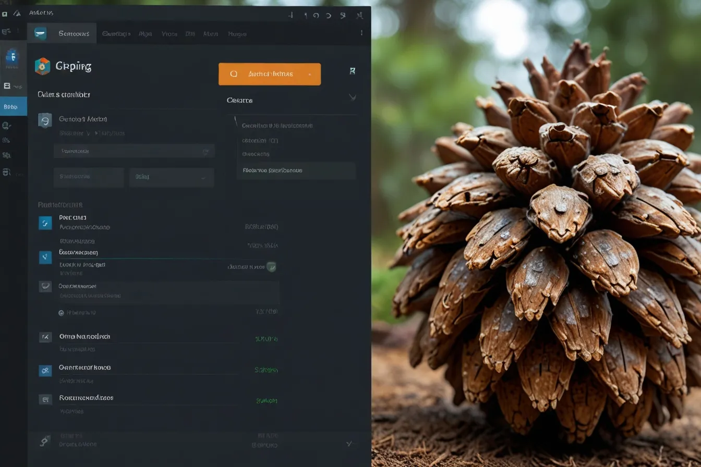Viewport: 701px width, 467px height.
Task: Click the vertical three-dot menu in tab bar
Action: 361,33
